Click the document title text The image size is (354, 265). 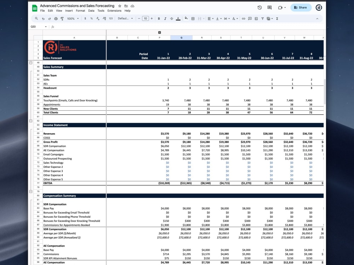click(x=77, y=6)
